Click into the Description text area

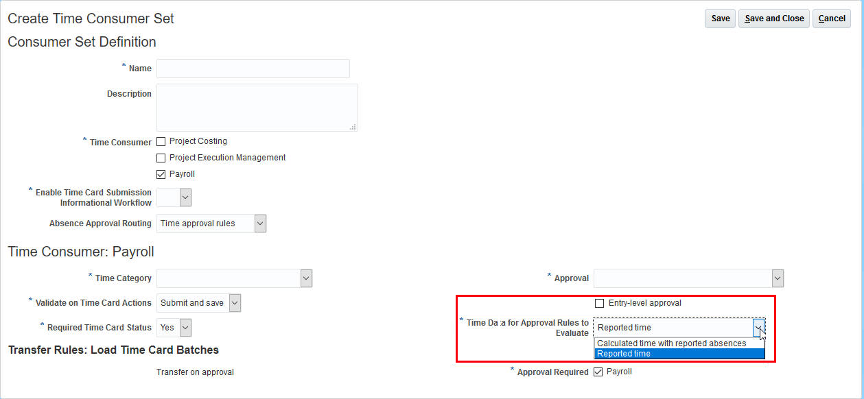[x=257, y=107]
